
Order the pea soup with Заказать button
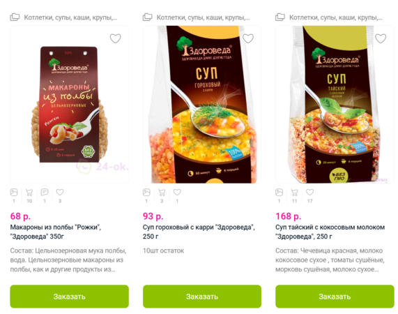click(x=202, y=297)
